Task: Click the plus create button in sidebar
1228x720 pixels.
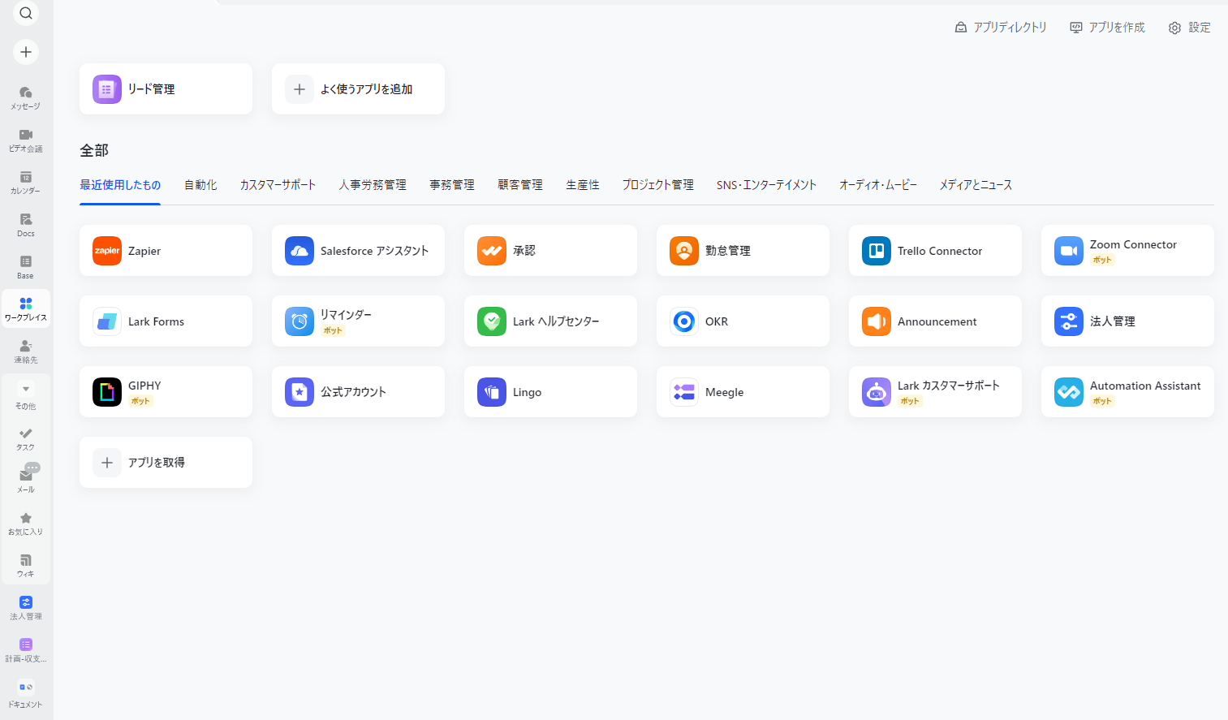Action: (x=26, y=52)
